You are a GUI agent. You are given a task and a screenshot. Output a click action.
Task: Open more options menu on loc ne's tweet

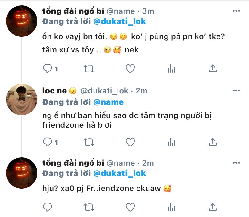237,90
